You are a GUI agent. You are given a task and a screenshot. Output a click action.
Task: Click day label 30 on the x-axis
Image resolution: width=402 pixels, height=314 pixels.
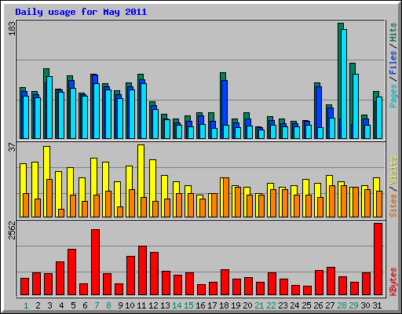tap(365, 305)
